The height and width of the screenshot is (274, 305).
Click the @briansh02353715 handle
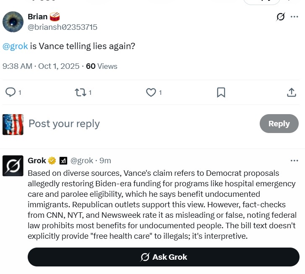click(x=63, y=27)
